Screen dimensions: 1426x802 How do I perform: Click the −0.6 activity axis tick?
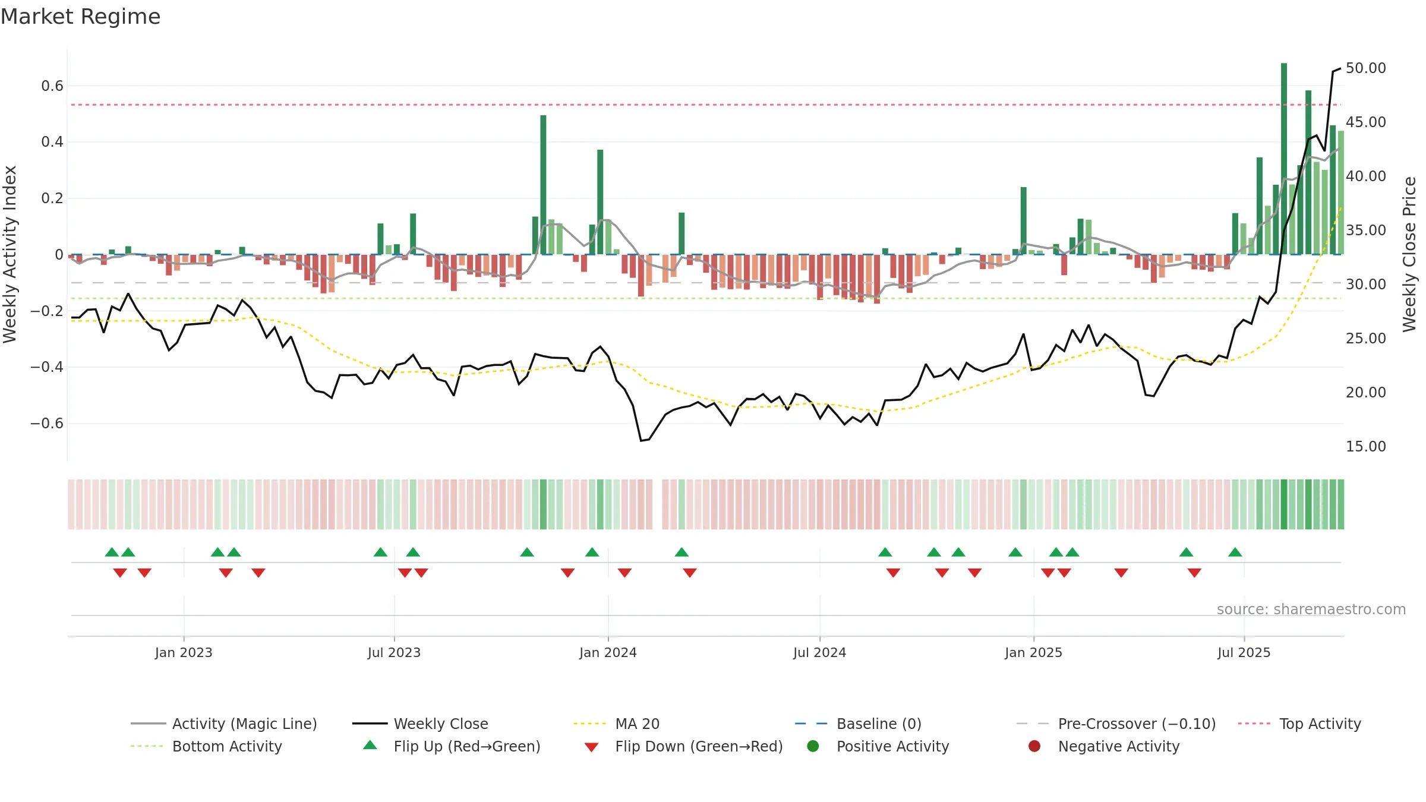point(46,423)
